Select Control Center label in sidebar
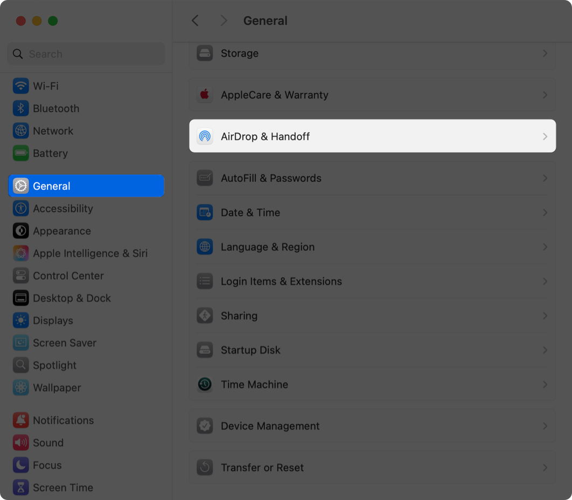The image size is (572, 500). (68, 275)
